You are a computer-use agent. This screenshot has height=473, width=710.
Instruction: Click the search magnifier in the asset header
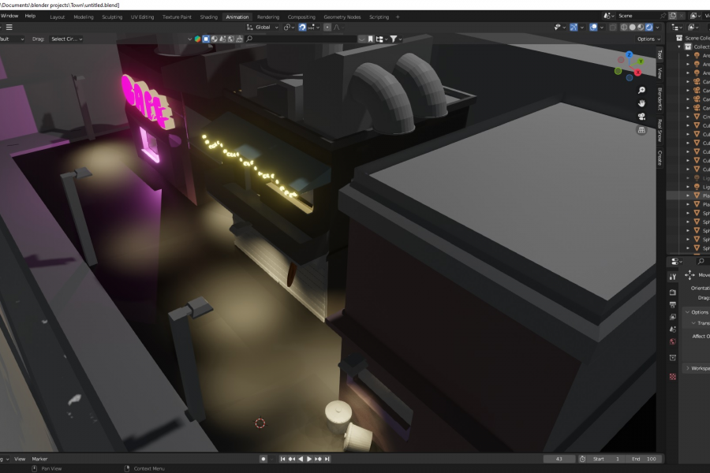pos(249,39)
